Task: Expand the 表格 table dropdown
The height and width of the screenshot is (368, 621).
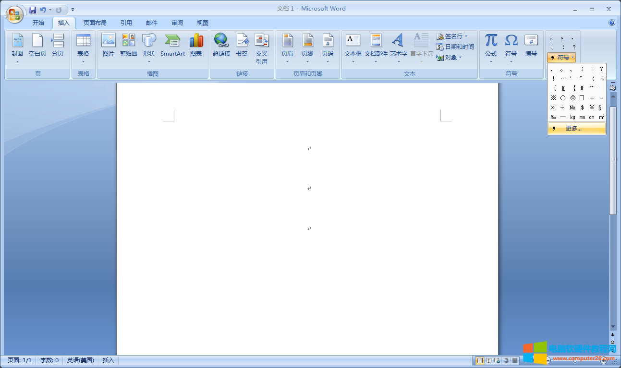Action: pyautogui.click(x=83, y=61)
